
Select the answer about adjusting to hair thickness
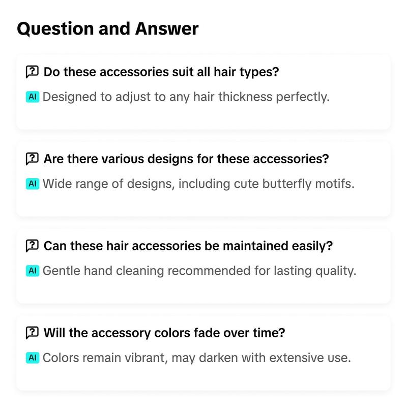[186, 97]
